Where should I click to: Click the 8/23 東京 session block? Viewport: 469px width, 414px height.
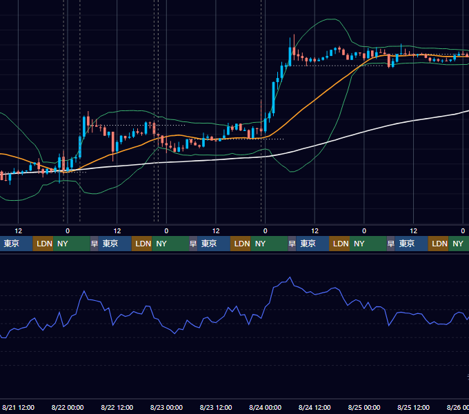(x=214, y=244)
